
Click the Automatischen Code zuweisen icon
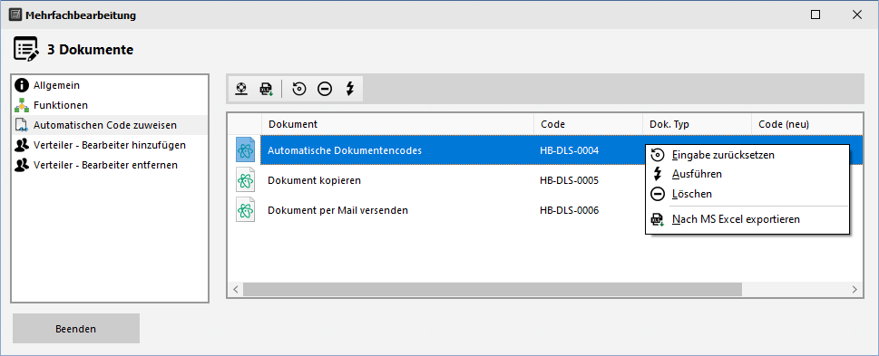pos(22,125)
